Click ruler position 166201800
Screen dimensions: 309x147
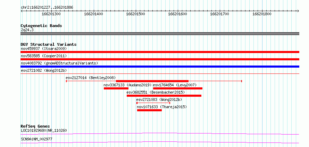pos(262,14)
